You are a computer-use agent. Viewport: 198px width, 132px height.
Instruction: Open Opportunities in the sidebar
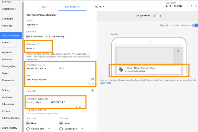(9, 9)
